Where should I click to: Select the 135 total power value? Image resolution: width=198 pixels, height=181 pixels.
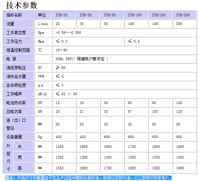click(179, 112)
